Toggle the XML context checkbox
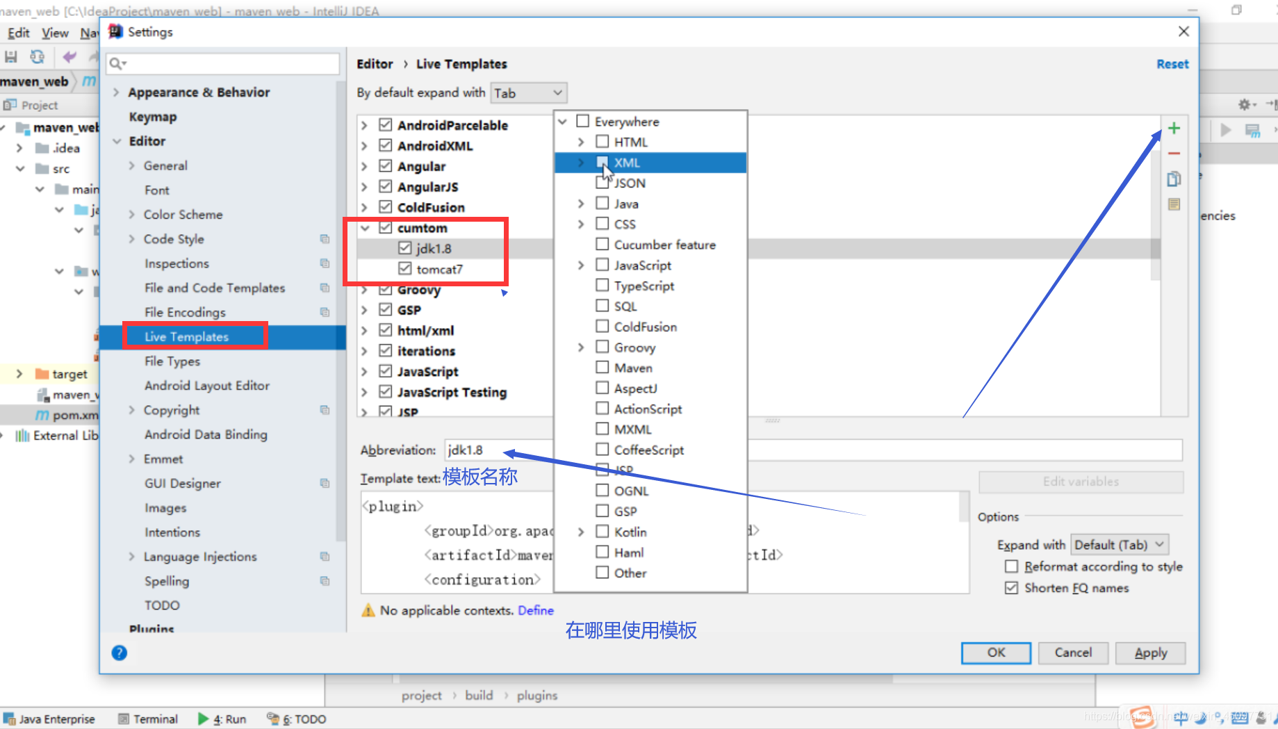Screen dimensions: 1278x729 (x=603, y=162)
